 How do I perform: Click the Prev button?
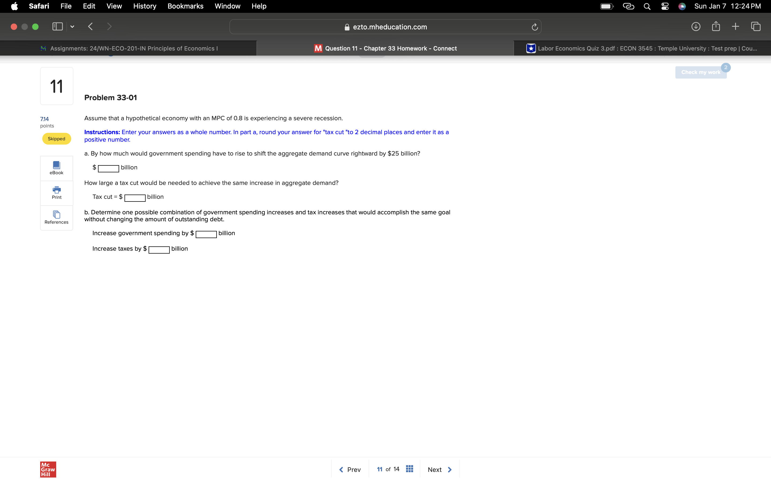(350, 469)
